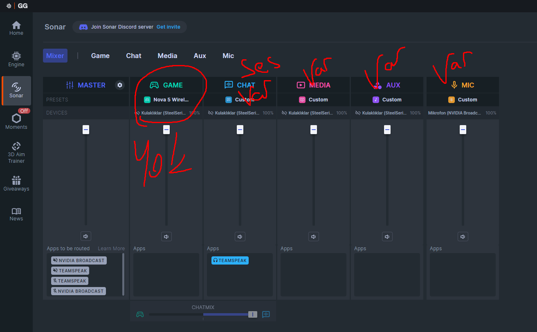The height and width of the screenshot is (332, 537).
Task: Click the Mic volume slider handle
Action: tap(463, 130)
